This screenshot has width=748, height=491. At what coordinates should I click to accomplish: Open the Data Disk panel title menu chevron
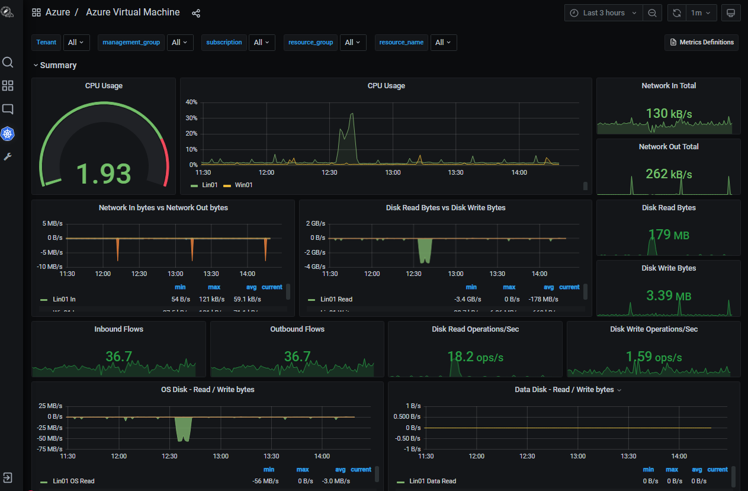click(x=619, y=390)
